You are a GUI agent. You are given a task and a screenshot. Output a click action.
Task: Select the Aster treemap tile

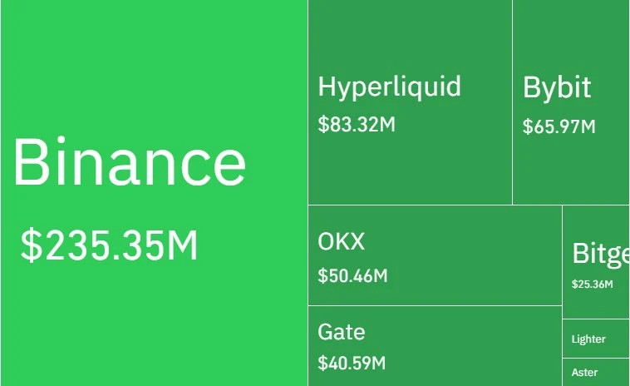(596, 373)
